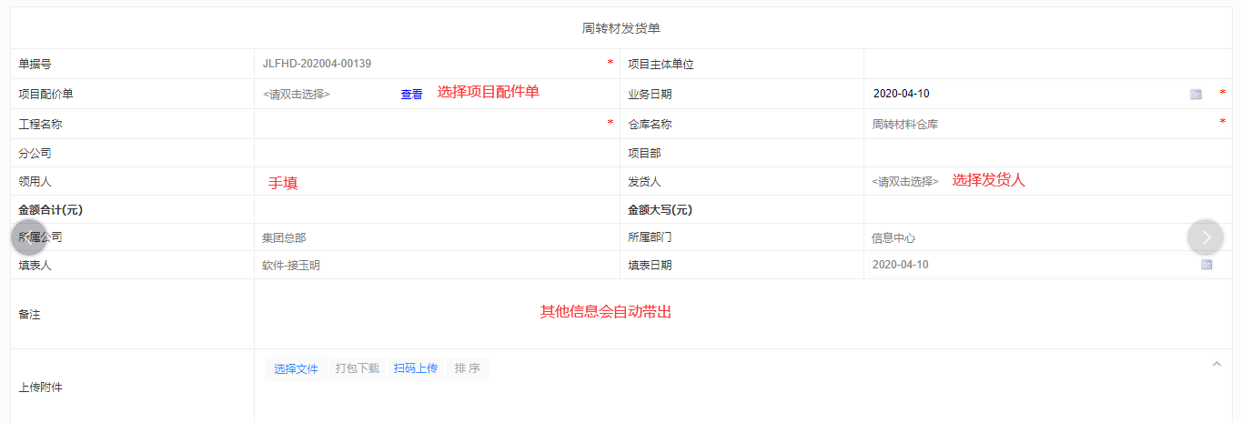Click the 填表日期 value 2020-04-10

pyautogui.click(x=901, y=265)
